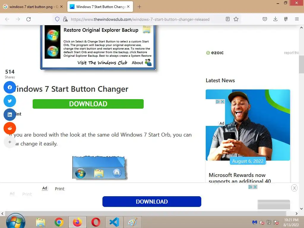Open Windows Explorer from taskbar
304x228 pixels.
(x=40, y=222)
